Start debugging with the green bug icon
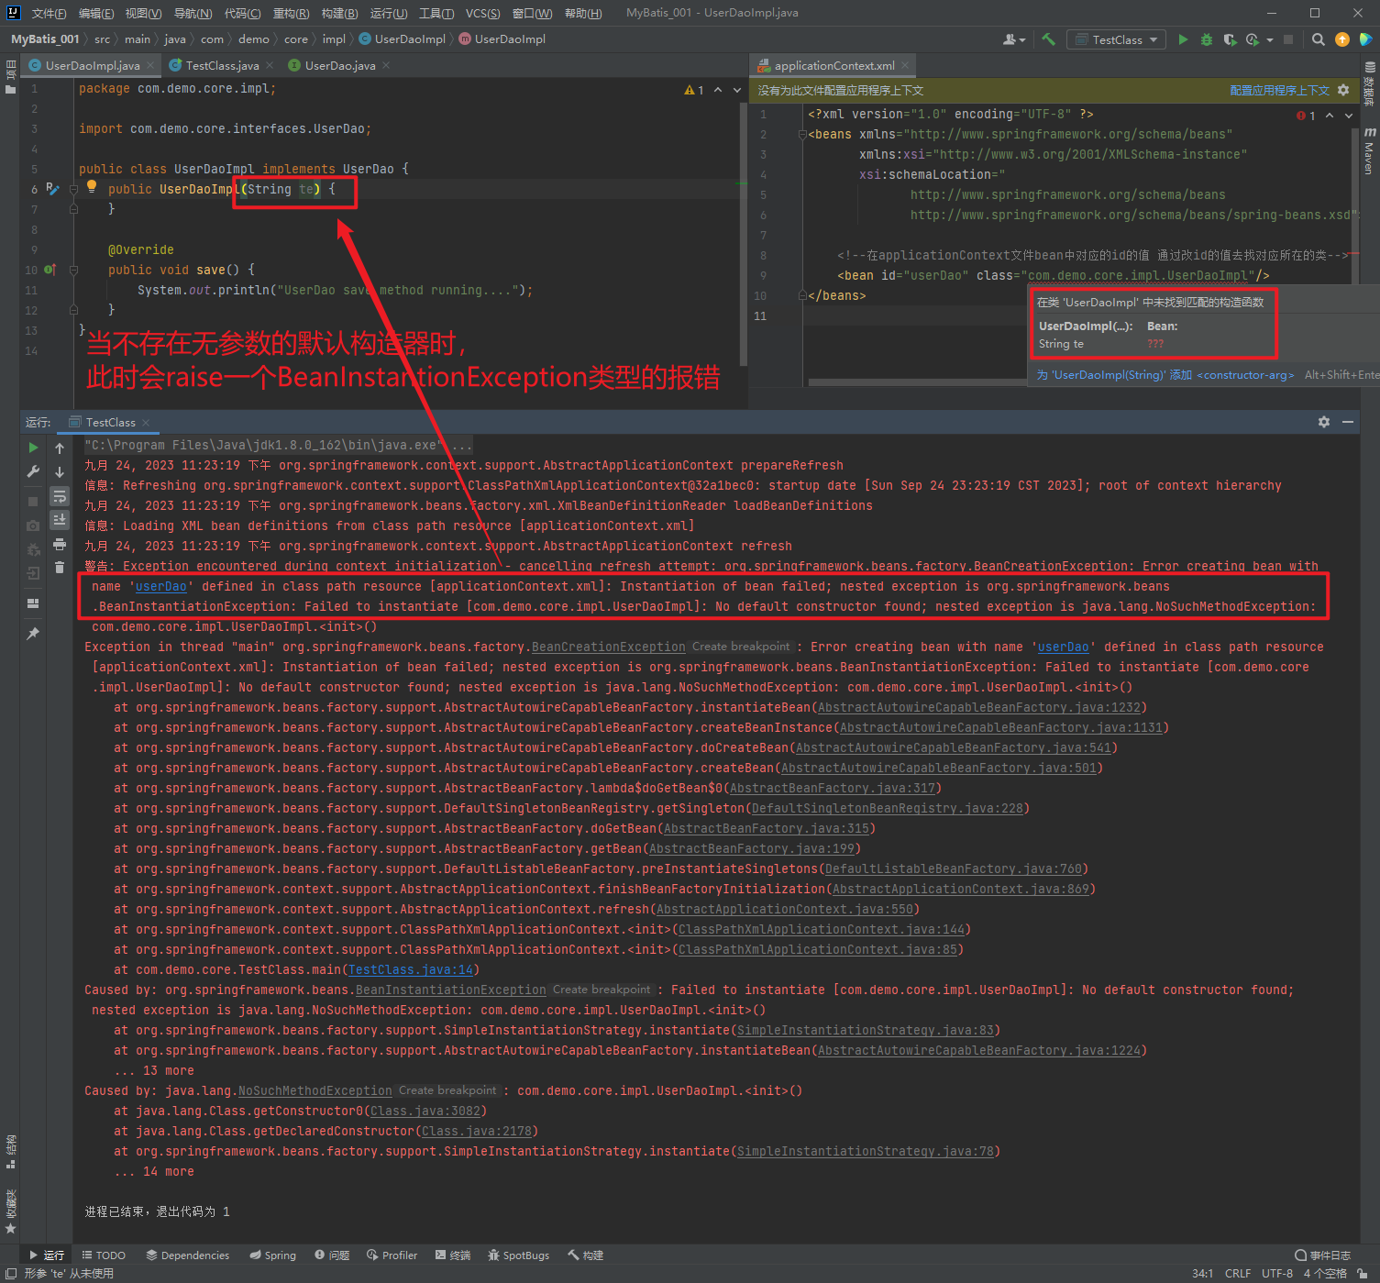Image resolution: width=1380 pixels, height=1283 pixels. click(1207, 39)
